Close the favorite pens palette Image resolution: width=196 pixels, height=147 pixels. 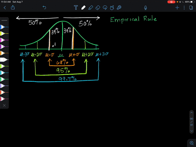4,105
